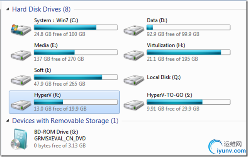The image size is (248, 157).
Task: Click the iyunv.com watermark logo
Action: (x=227, y=147)
